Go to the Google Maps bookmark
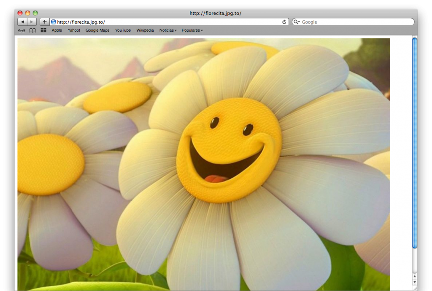This screenshot has width=432, height=291. (97, 30)
